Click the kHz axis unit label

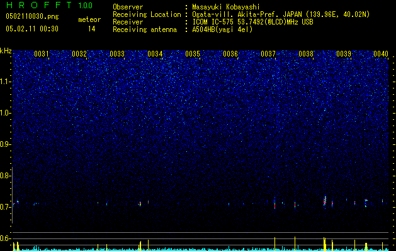(x=6, y=51)
